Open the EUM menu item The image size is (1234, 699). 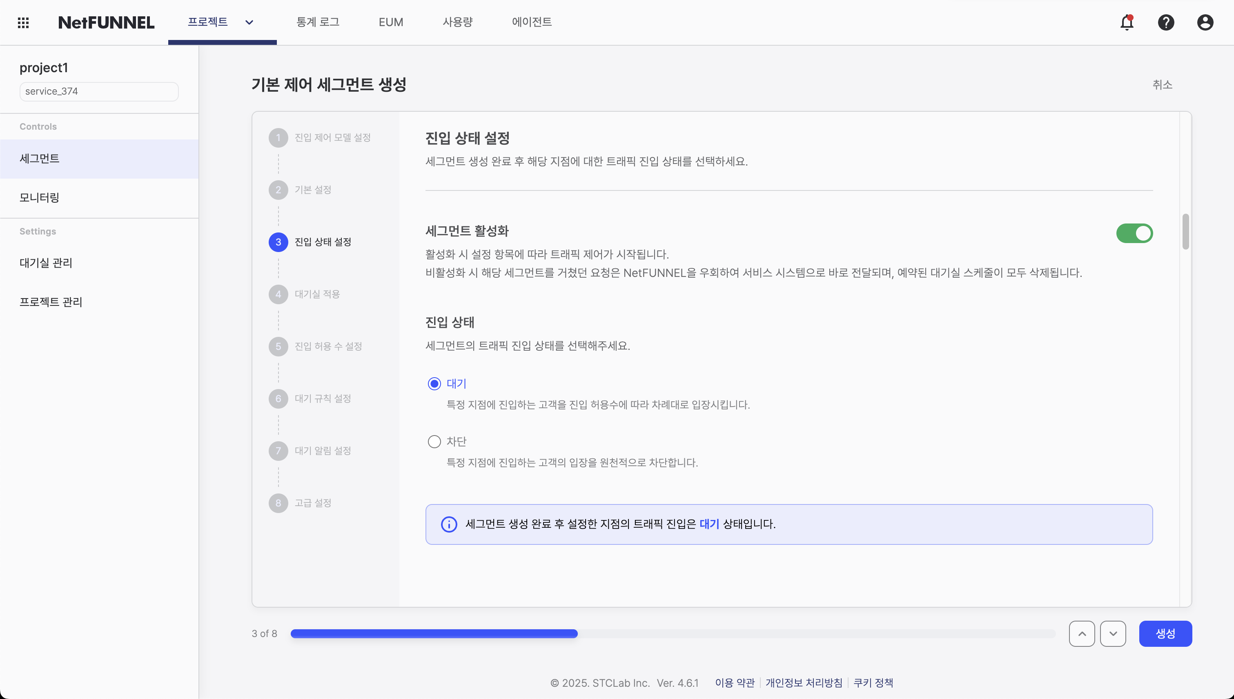pos(390,22)
